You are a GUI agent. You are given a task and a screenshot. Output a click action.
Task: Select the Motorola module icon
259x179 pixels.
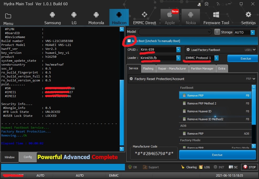point(96,15)
